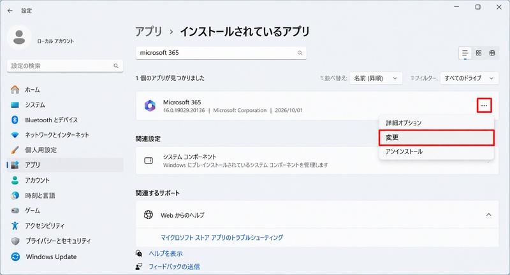
Task: Click the Microsoft 365 app icon
Action: click(x=150, y=106)
